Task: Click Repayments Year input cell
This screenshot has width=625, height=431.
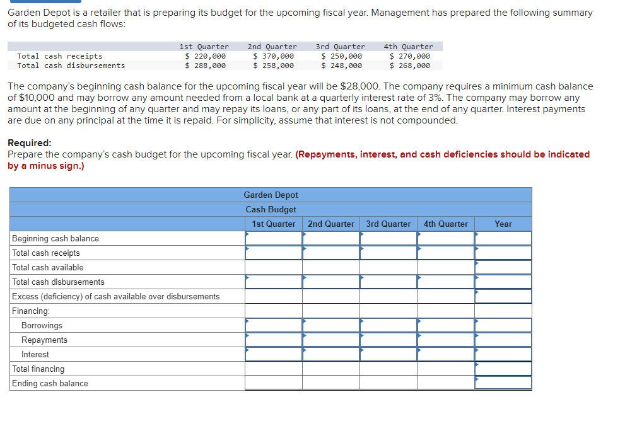Action: point(503,340)
